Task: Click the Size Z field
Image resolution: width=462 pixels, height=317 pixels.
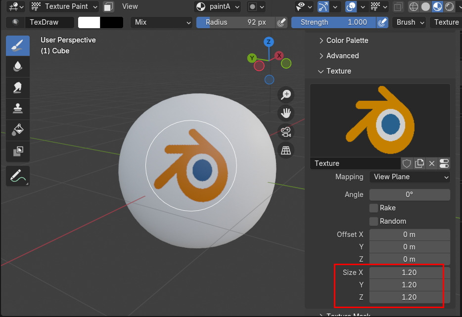Action: [x=410, y=297]
